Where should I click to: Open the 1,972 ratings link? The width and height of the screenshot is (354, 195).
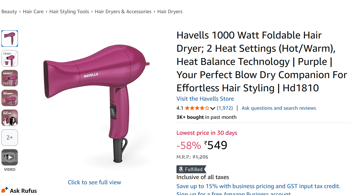[225, 108]
